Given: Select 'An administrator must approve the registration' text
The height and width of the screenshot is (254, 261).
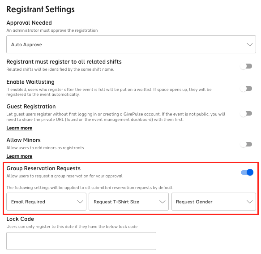Looking at the screenshot, I should tap(52, 30).
